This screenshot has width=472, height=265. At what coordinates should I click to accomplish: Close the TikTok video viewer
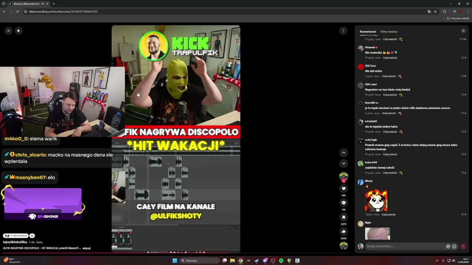pos(8,31)
